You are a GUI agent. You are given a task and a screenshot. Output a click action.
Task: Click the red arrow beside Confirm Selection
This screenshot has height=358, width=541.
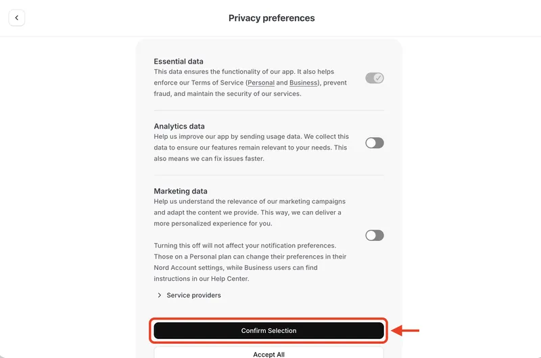[x=406, y=330]
